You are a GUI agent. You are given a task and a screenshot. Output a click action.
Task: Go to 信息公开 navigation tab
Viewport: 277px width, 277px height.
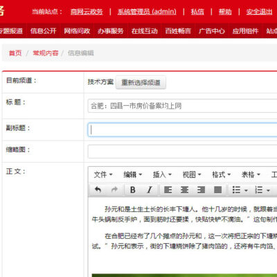click(44, 30)
